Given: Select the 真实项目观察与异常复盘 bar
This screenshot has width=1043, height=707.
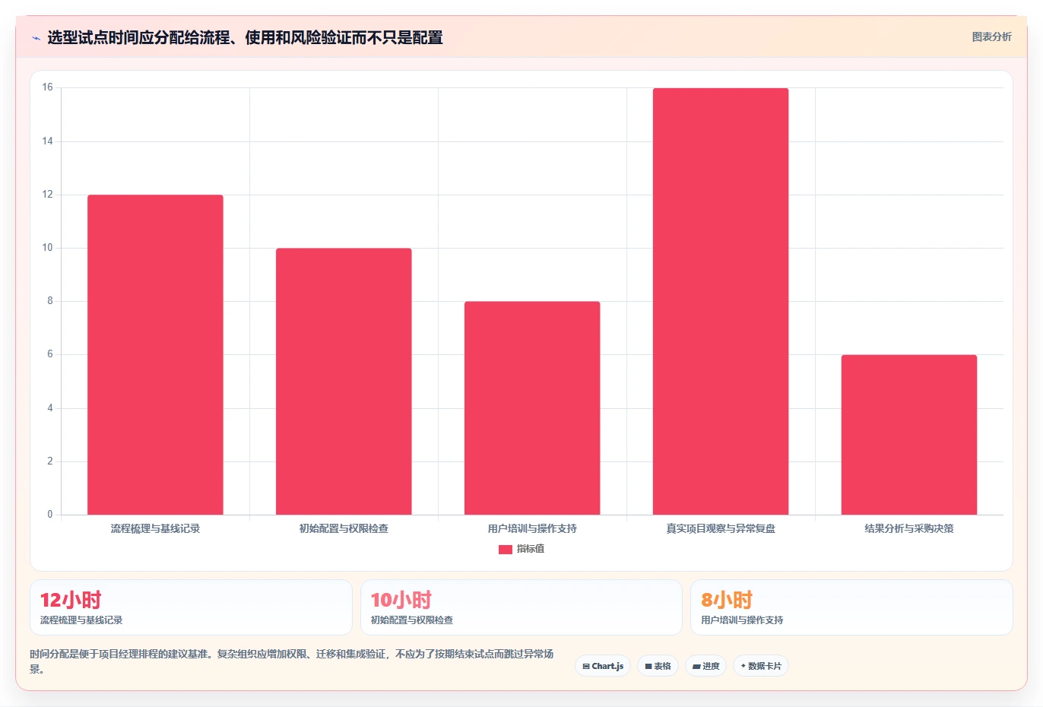Looking at the screenshot, I should coord(721,302).
